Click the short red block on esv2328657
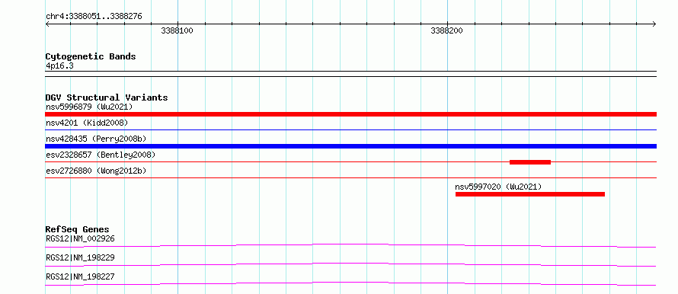678x294 pixels. click(530, 162)
